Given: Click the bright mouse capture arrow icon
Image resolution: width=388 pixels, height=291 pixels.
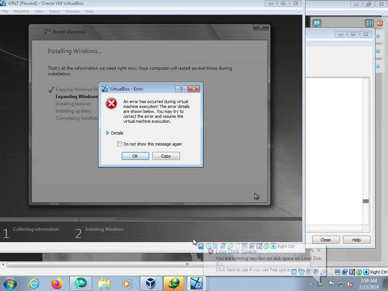Looking at the screenshot, I should coord(366,272).
